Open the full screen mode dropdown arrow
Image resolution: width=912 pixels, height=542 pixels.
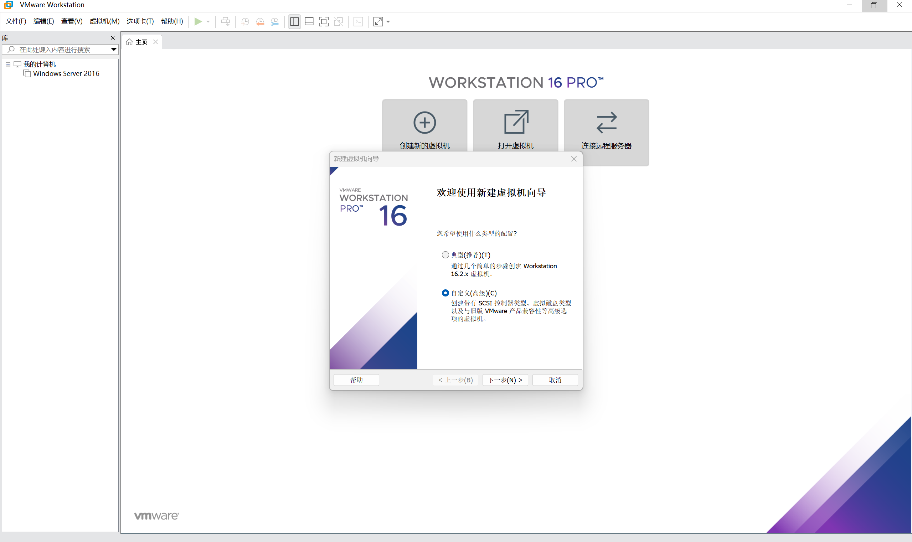[388, 21]
